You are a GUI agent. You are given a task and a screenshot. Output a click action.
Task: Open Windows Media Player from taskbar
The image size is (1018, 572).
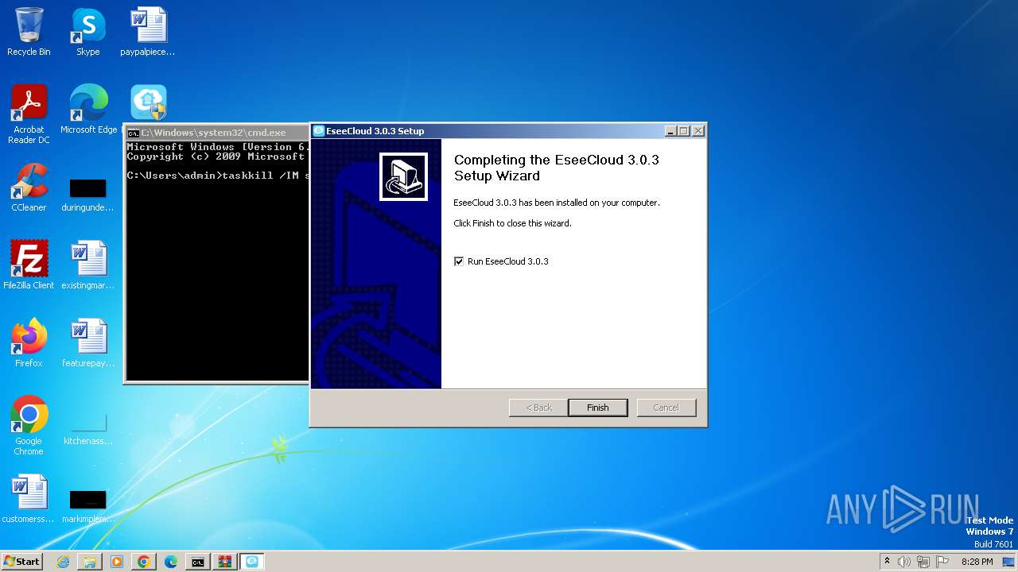point(117,562)
